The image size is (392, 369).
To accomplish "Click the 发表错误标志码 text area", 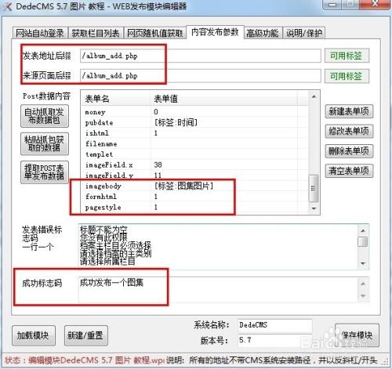I will 218,246.
